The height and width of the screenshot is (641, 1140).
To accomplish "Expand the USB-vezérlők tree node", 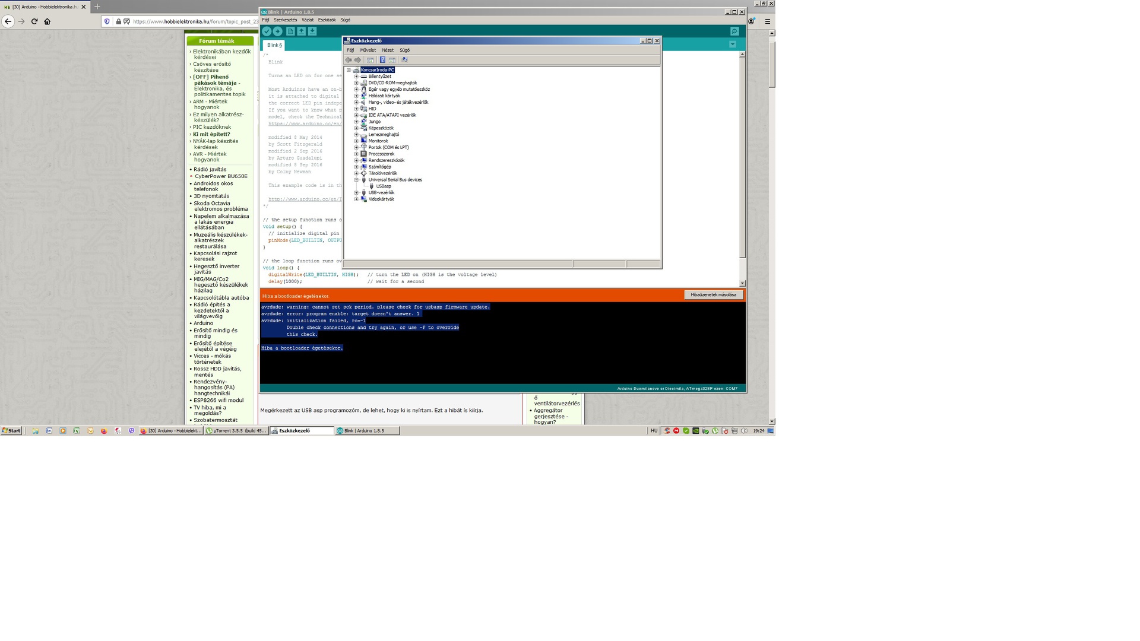I will pos(356,193).
